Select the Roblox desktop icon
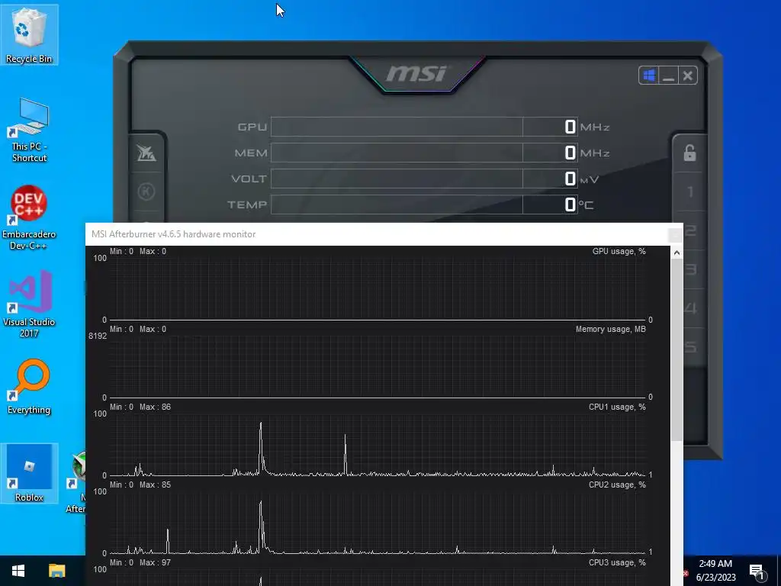This screenshot has height=586, width=781. 29,473
